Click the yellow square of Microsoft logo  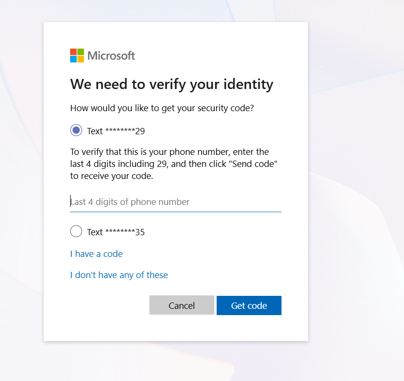81,59
